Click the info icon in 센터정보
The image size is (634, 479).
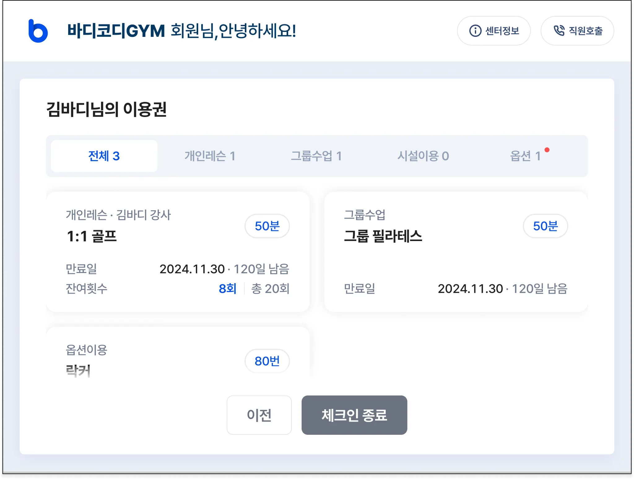tap(475, 31)
